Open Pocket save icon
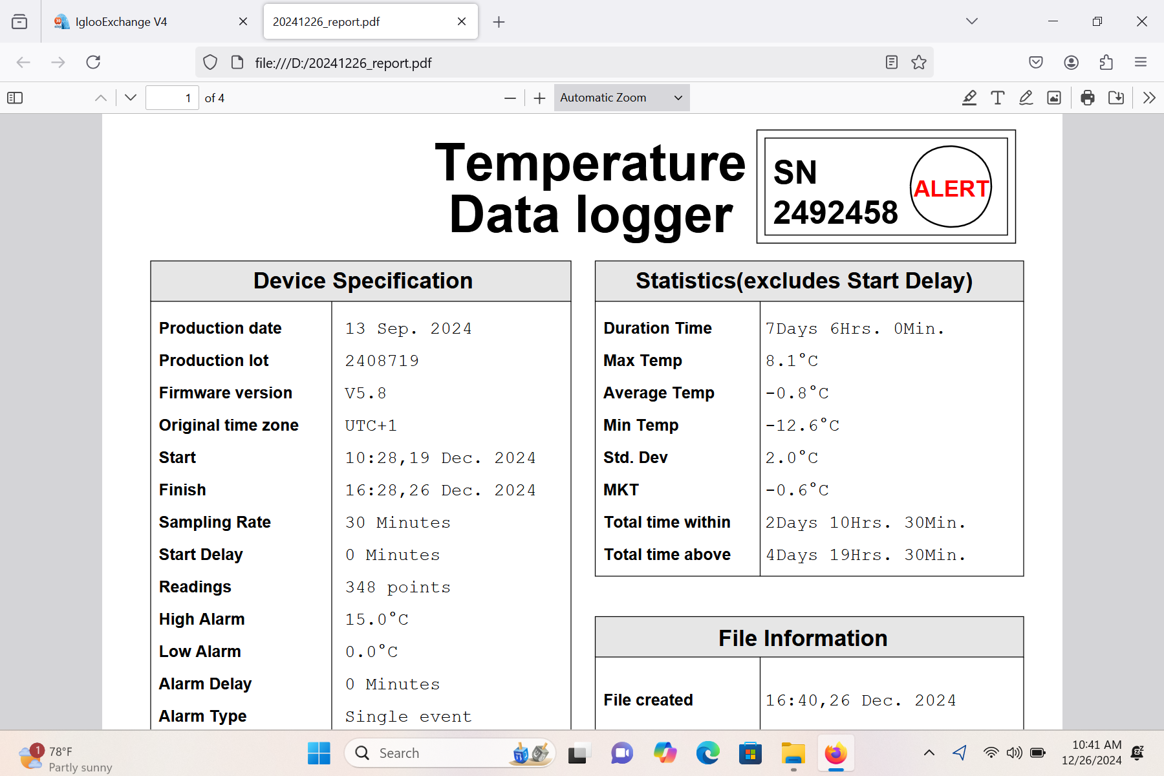This screenshot has width=1164, height=776. tap(1036, 62)
